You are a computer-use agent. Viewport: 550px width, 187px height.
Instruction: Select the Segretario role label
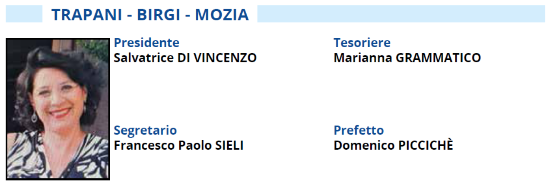coord(145,130)
